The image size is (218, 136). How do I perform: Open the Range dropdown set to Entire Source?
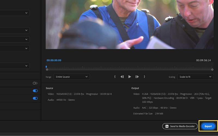tap(72, 77)
